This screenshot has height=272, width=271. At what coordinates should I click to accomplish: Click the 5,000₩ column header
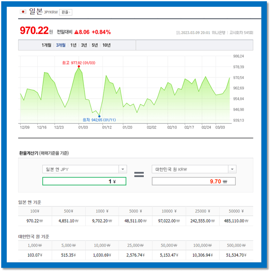tap(68, 245)
